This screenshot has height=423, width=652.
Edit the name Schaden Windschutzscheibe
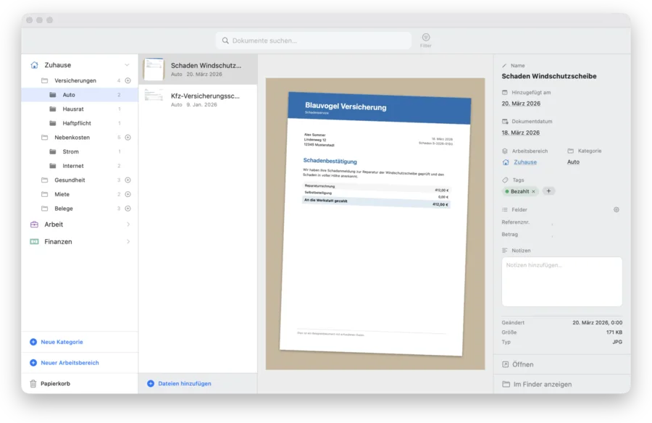(x=549, y=76)
